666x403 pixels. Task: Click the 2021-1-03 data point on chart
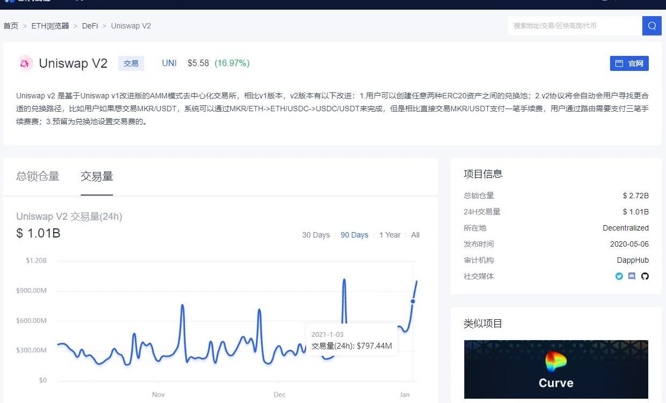pos(413,301)
